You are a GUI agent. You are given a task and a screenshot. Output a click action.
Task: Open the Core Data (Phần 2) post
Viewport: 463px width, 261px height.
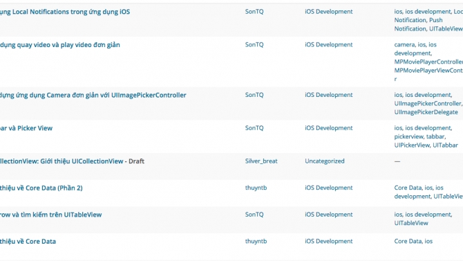41,188
